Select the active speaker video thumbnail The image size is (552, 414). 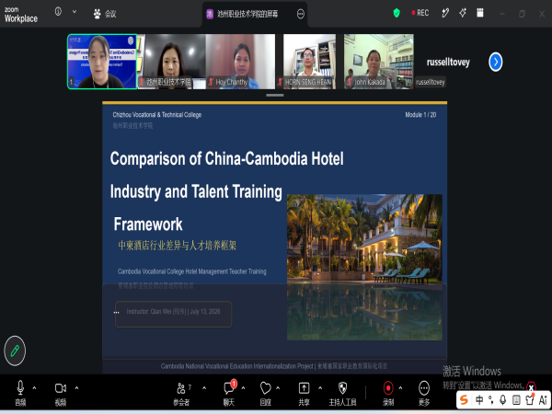102,62
